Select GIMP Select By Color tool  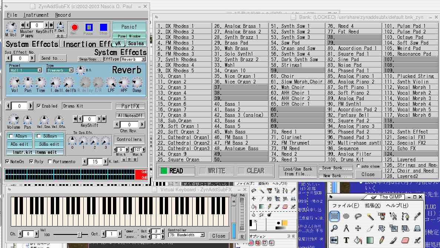381,216
